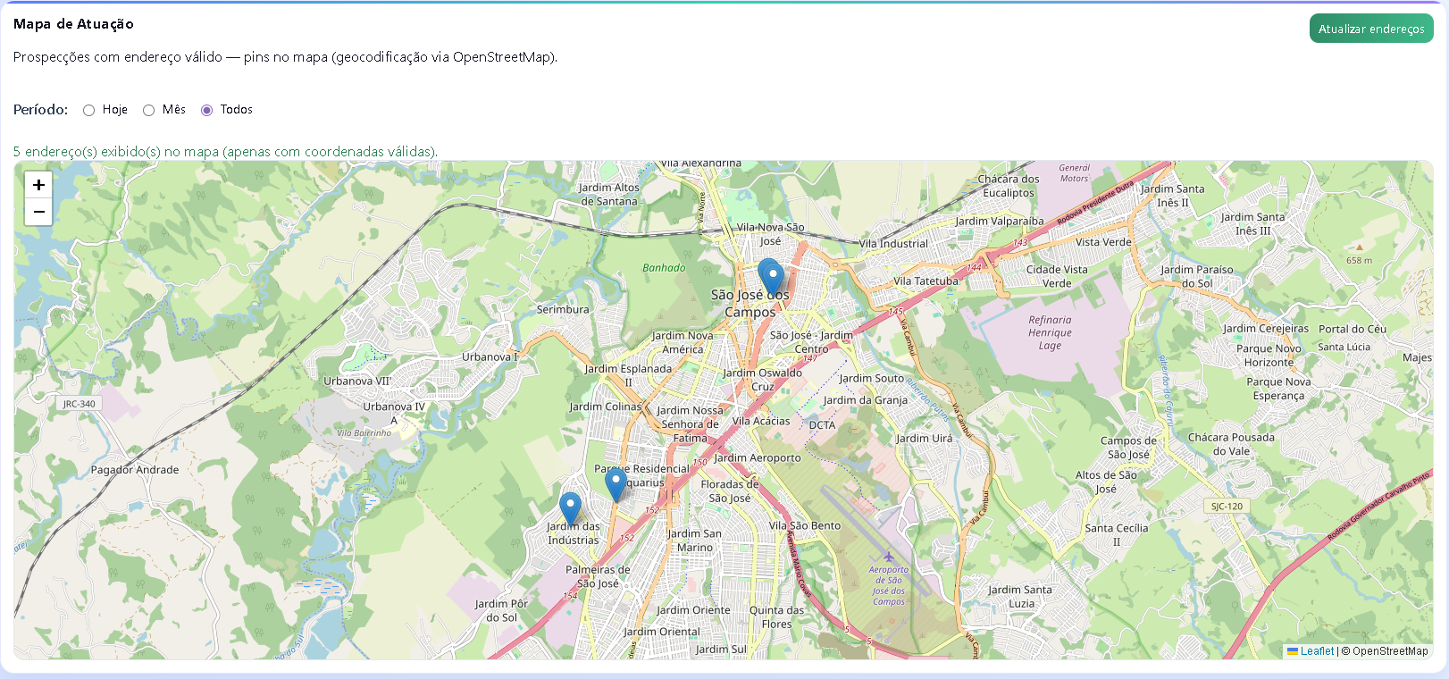Click the SJC-120 road shield
This screenshot has width=1449, height=679.
1227,506
